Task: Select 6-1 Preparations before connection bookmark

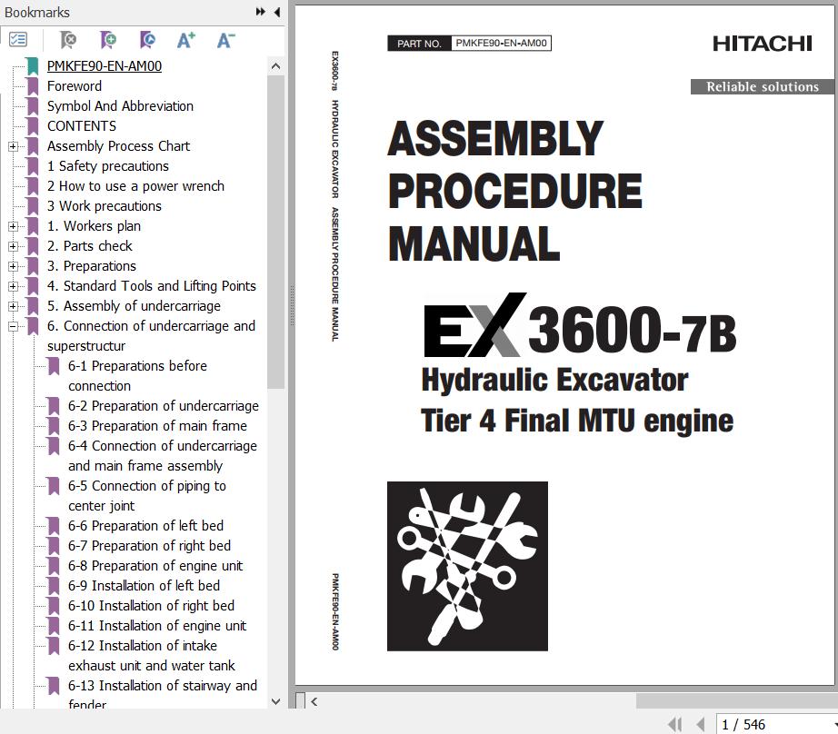Action: pos(137,375)
